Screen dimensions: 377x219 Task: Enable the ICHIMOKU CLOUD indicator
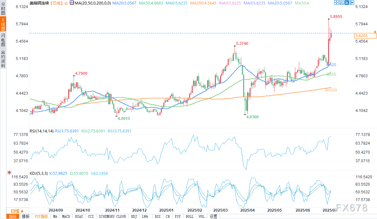tap(112, 216)
